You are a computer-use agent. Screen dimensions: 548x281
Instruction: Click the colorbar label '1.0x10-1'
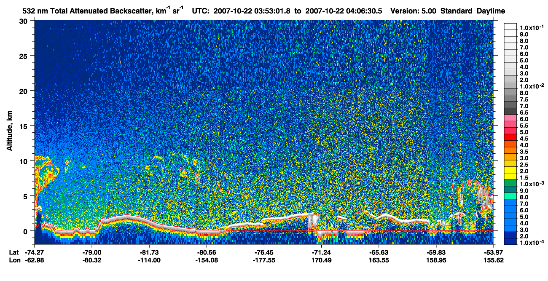pyautogui.click(x=532, y=27)
